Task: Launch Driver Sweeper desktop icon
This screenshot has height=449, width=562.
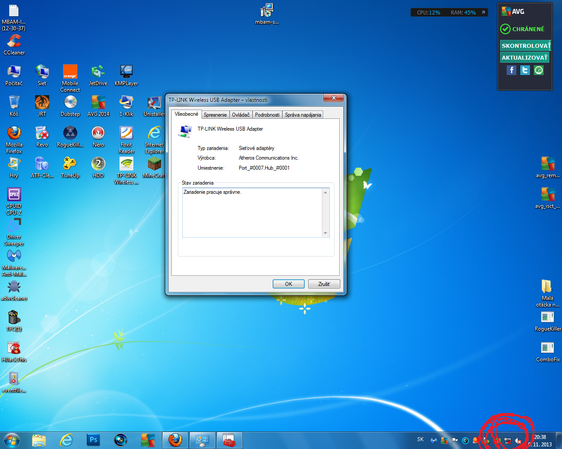Action: (x=14, y=232)
